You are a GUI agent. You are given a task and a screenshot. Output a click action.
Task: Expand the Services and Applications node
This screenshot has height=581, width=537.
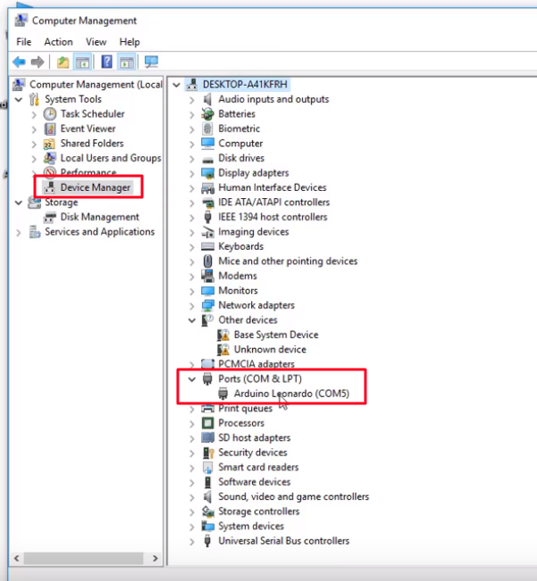point(18,232)
